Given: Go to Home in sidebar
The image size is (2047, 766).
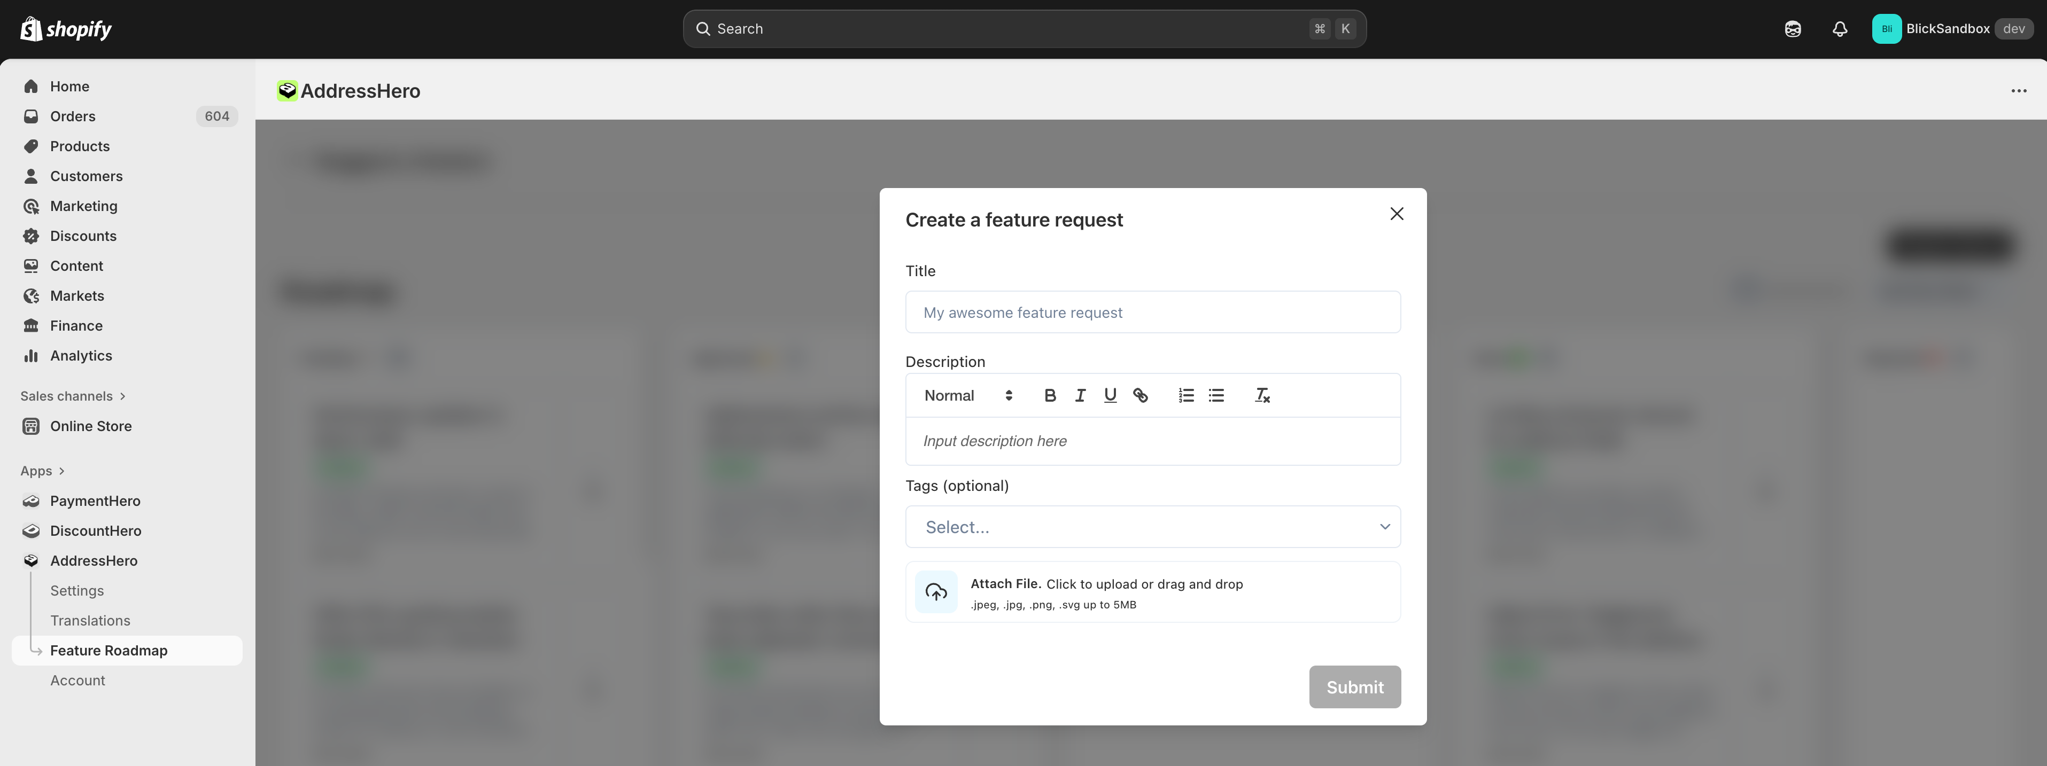Looking at the screenshot, I should pyautogui.click(x=127, y=86).
